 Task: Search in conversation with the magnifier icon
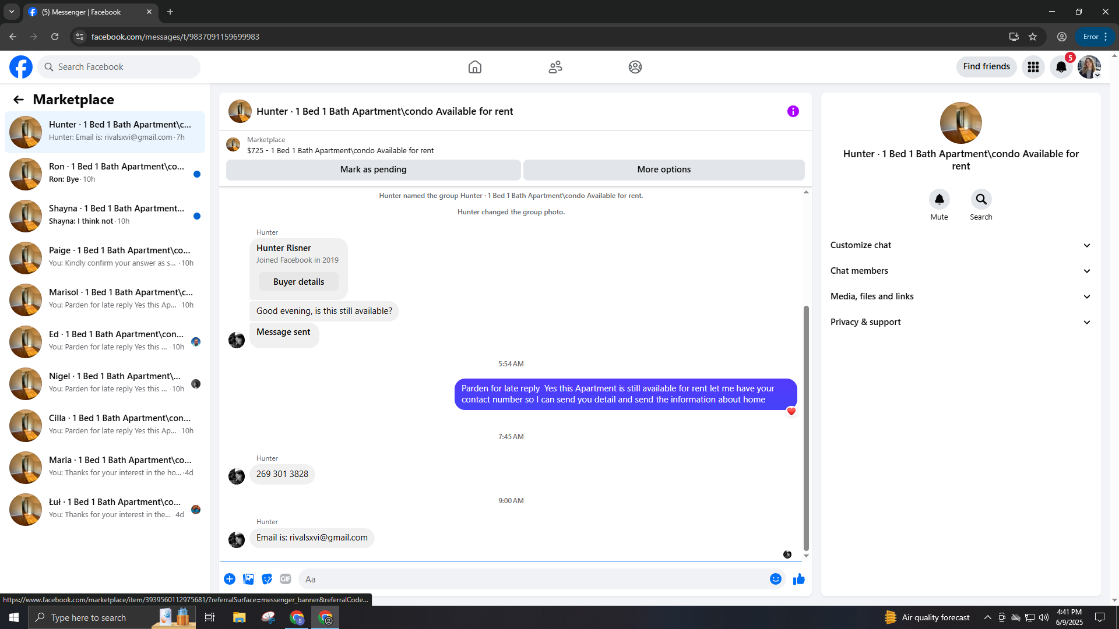pyautogui.click(x=981, y=199)
